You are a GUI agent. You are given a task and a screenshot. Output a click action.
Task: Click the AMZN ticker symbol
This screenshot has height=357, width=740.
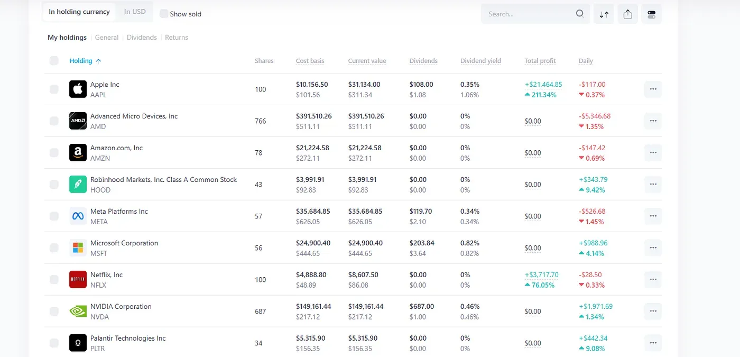99,158
